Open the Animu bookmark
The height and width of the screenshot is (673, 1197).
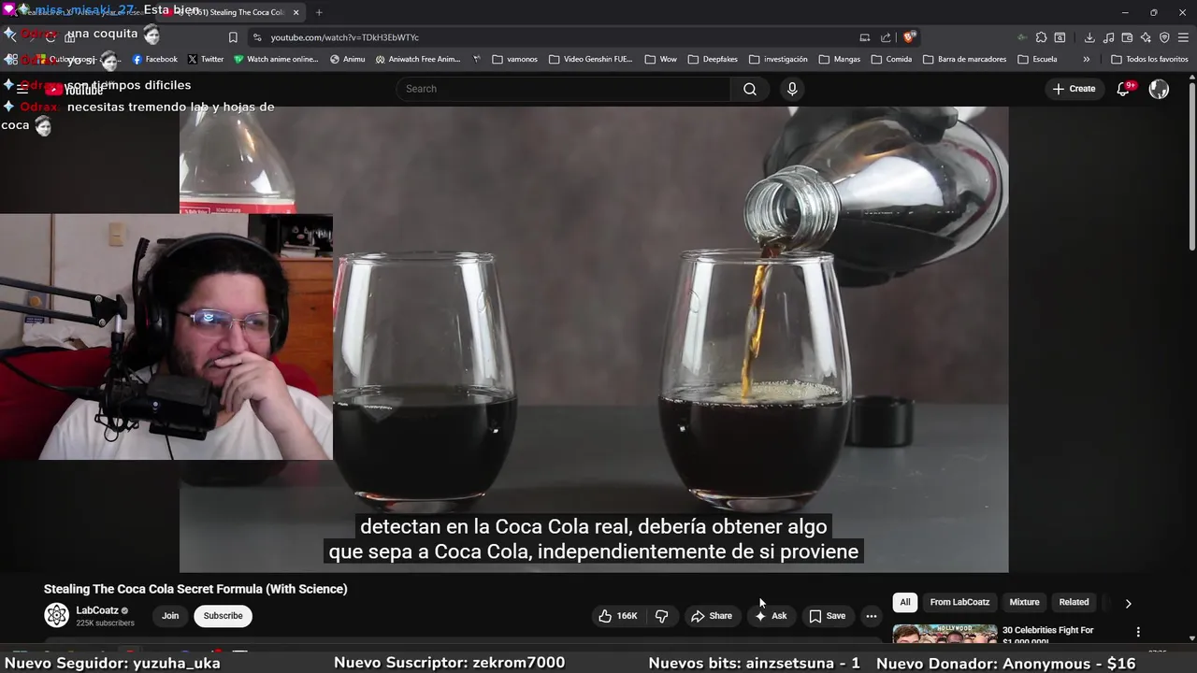point(347,59)
